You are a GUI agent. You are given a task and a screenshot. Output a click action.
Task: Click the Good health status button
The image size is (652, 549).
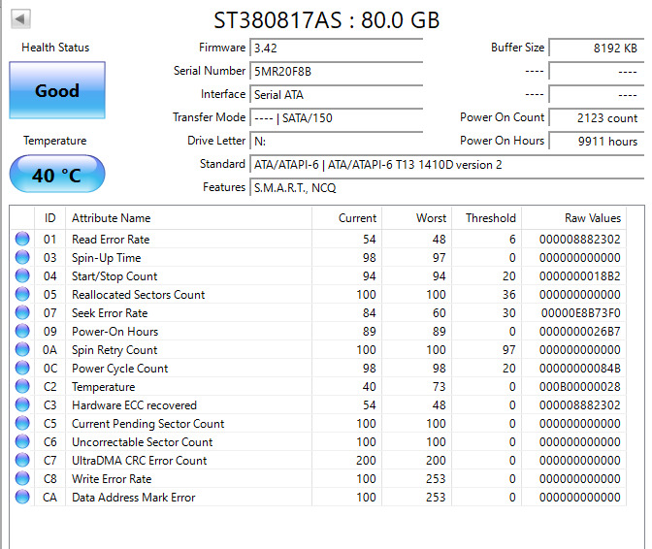coord(57,90)
